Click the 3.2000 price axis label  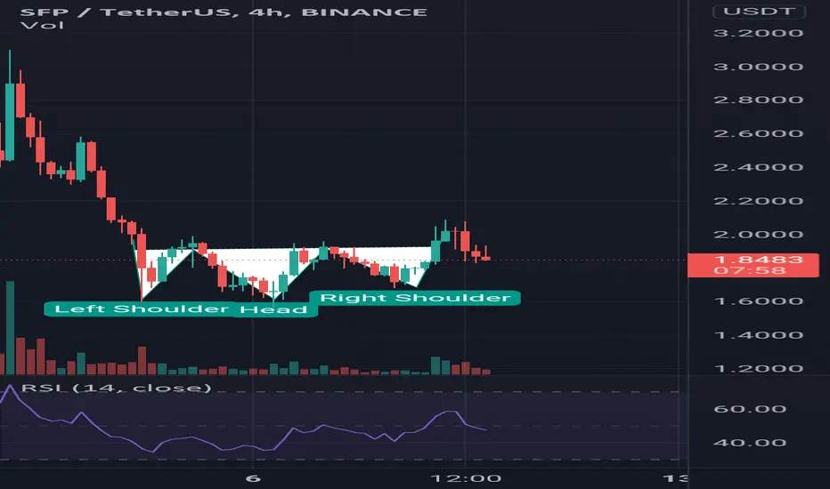click(759, 33)
